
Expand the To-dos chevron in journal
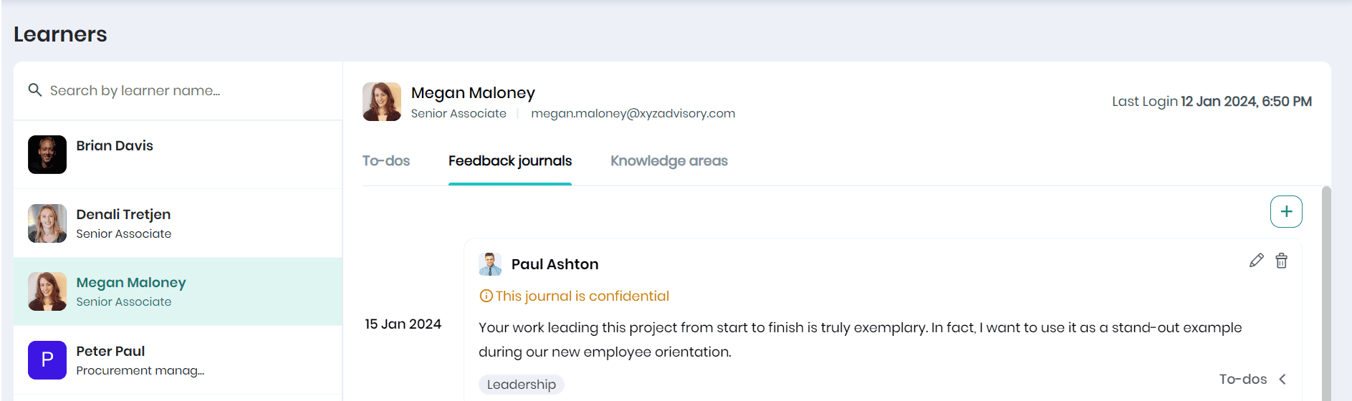point(1283,380)
